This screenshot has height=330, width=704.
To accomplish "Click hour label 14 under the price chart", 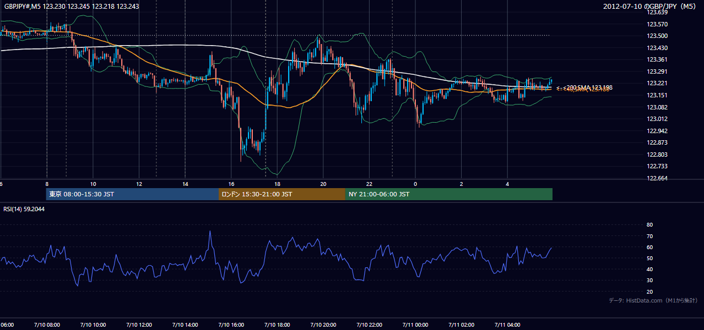I will [185, 184].
